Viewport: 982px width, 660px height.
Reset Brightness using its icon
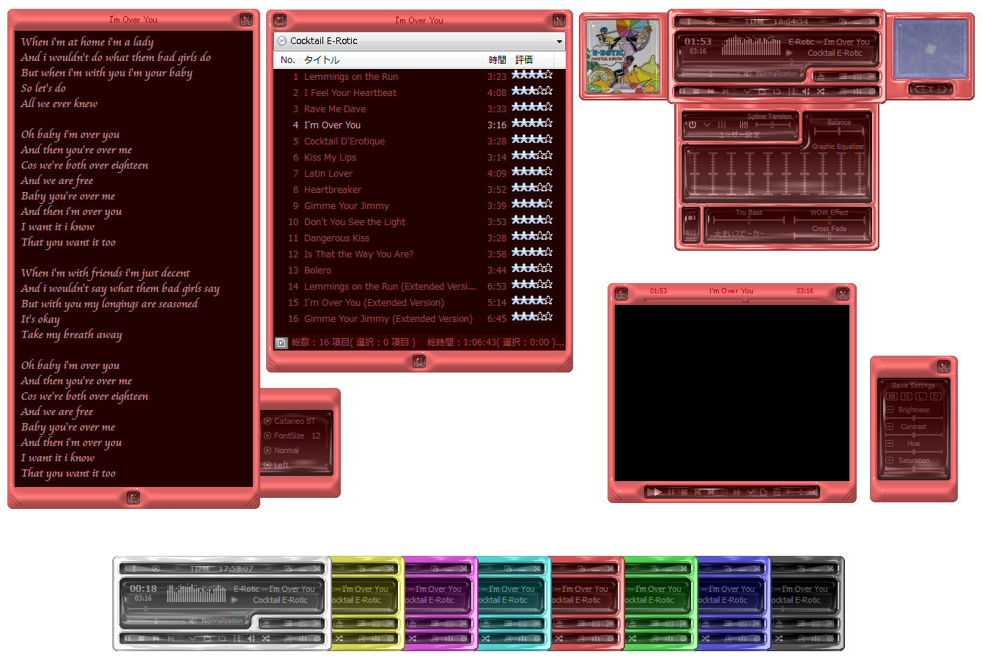tap(889, 410)
